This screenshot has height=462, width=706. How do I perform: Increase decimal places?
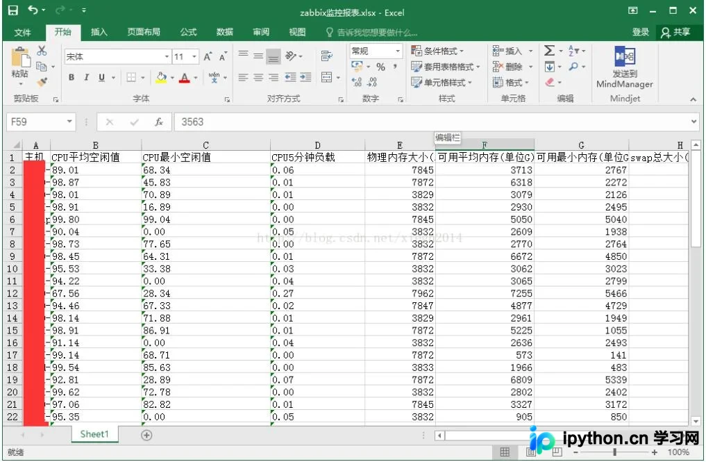(357, 82)
